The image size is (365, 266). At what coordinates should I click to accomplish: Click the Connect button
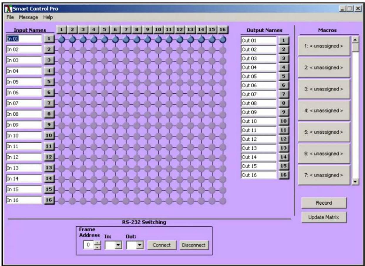pyautogui.click(x=162, y=245)
